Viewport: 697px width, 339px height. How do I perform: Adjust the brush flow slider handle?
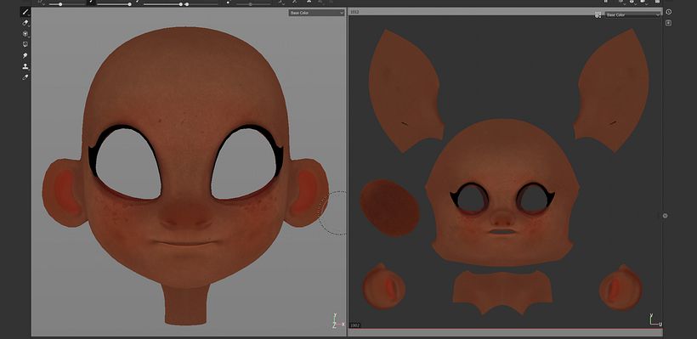129,4
